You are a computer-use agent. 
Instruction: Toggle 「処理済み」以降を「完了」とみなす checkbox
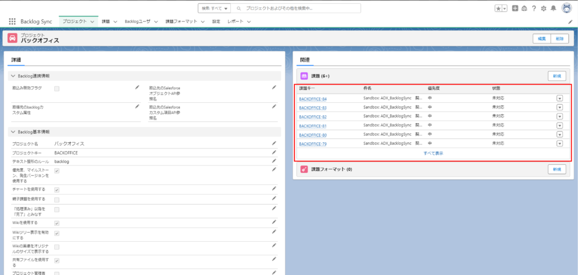pyautogui.click(x=57, y=209)
